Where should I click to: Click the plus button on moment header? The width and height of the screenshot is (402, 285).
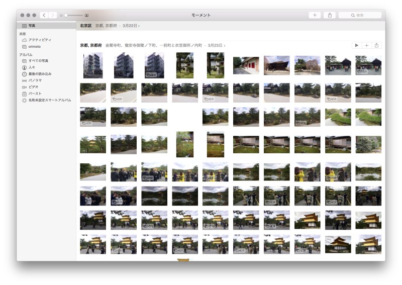tap(367, 45)
